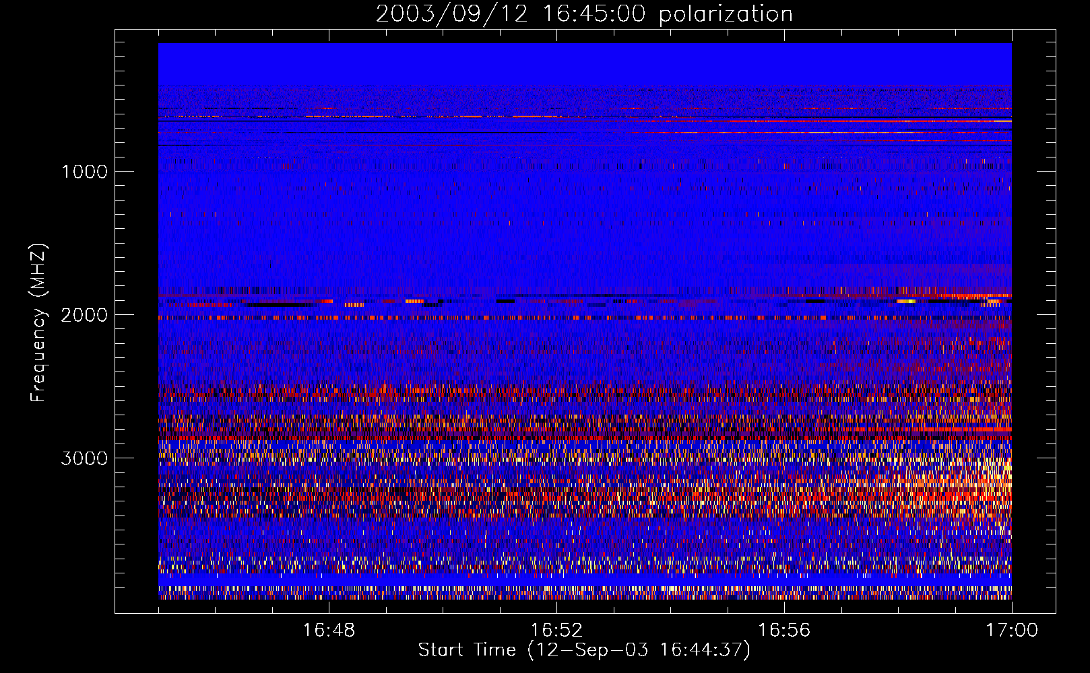
Task: Click the '16:56' time axis label
Action: [x=784, y=631]
